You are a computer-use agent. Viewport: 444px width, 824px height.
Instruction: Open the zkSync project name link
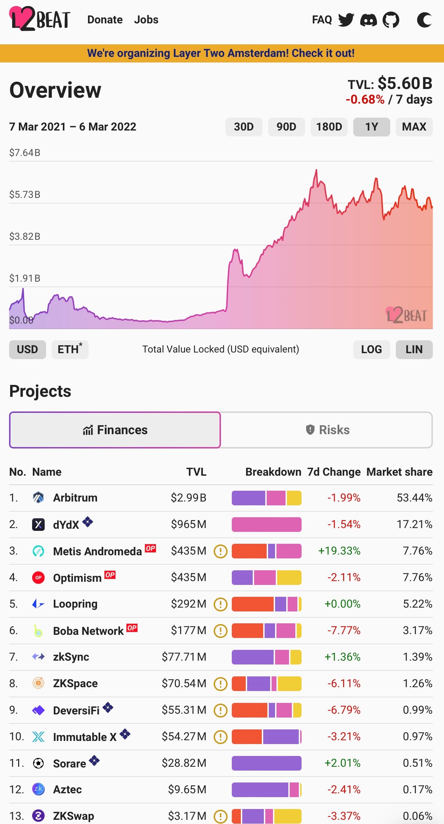pyautogui.click(x=71, y=657)
